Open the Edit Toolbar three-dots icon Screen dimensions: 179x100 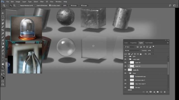(3, 71)
